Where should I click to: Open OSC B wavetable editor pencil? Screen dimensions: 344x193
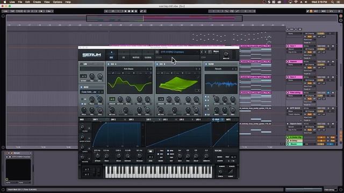(198, 77)
